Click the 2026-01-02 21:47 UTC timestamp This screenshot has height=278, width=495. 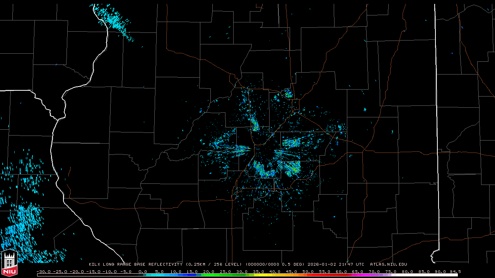pos(336,264)
